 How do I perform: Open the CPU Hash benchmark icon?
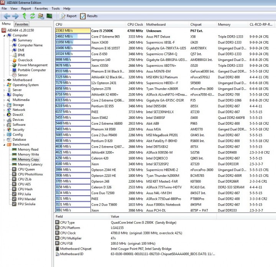coord(15,189)
